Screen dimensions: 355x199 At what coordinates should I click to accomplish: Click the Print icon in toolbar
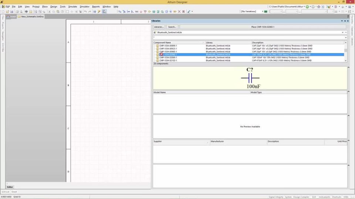coord(17,11)
